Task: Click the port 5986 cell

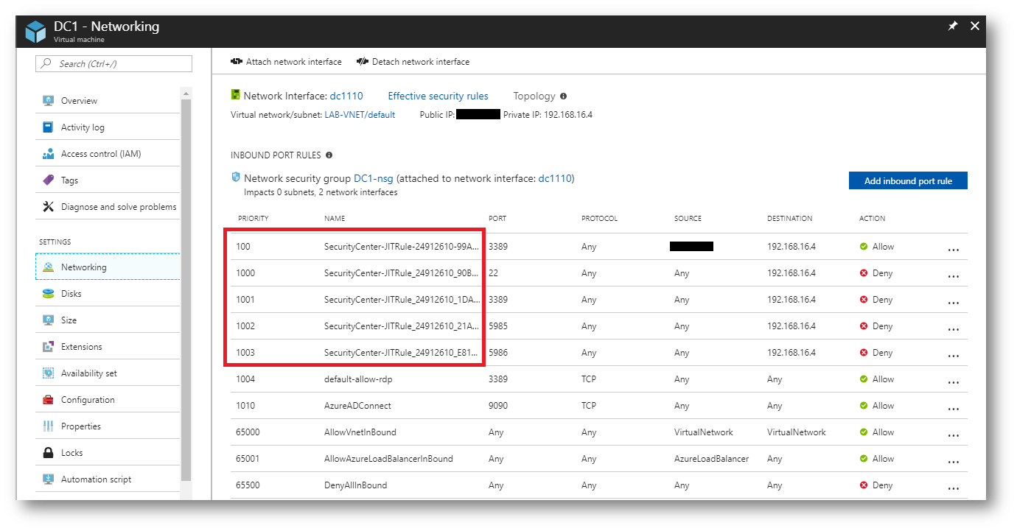Action: (x=499, y=353)
